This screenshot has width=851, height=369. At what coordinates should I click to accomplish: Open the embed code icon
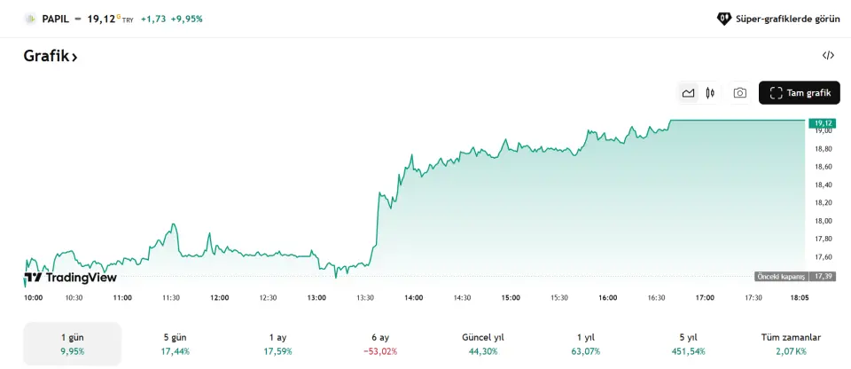click(x=828, y=55)
